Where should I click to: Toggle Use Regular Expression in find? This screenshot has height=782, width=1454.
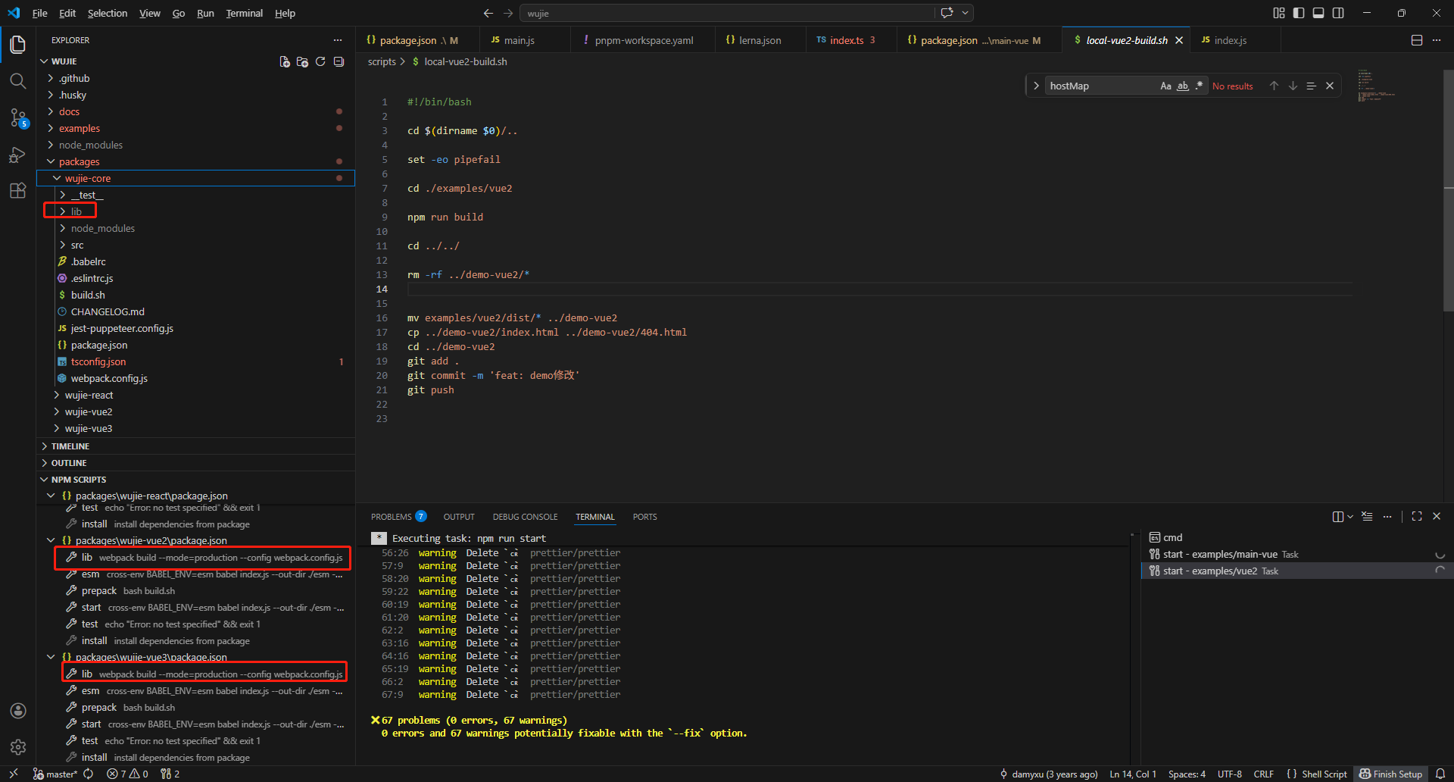(x=1199, y=86)
